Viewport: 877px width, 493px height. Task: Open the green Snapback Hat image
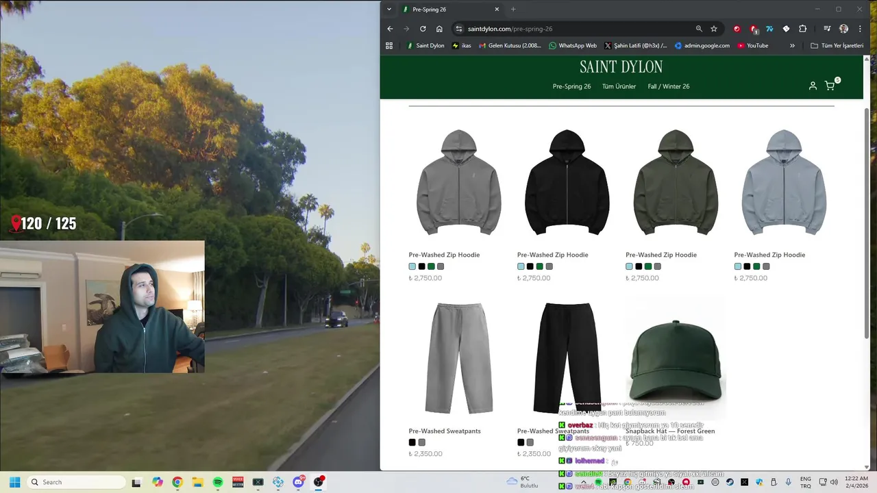(676, 358)
